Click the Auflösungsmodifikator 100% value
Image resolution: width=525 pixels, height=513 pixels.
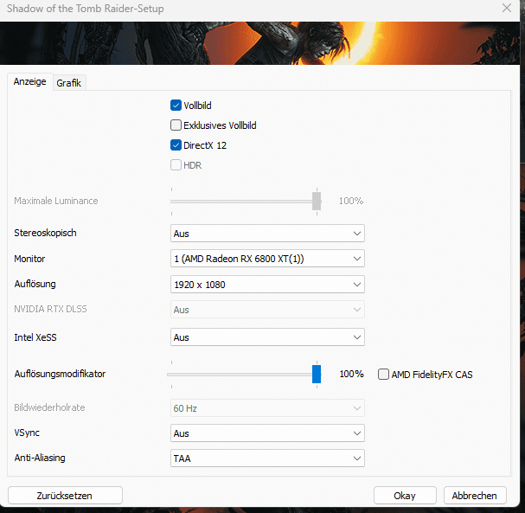click(351, 374)
